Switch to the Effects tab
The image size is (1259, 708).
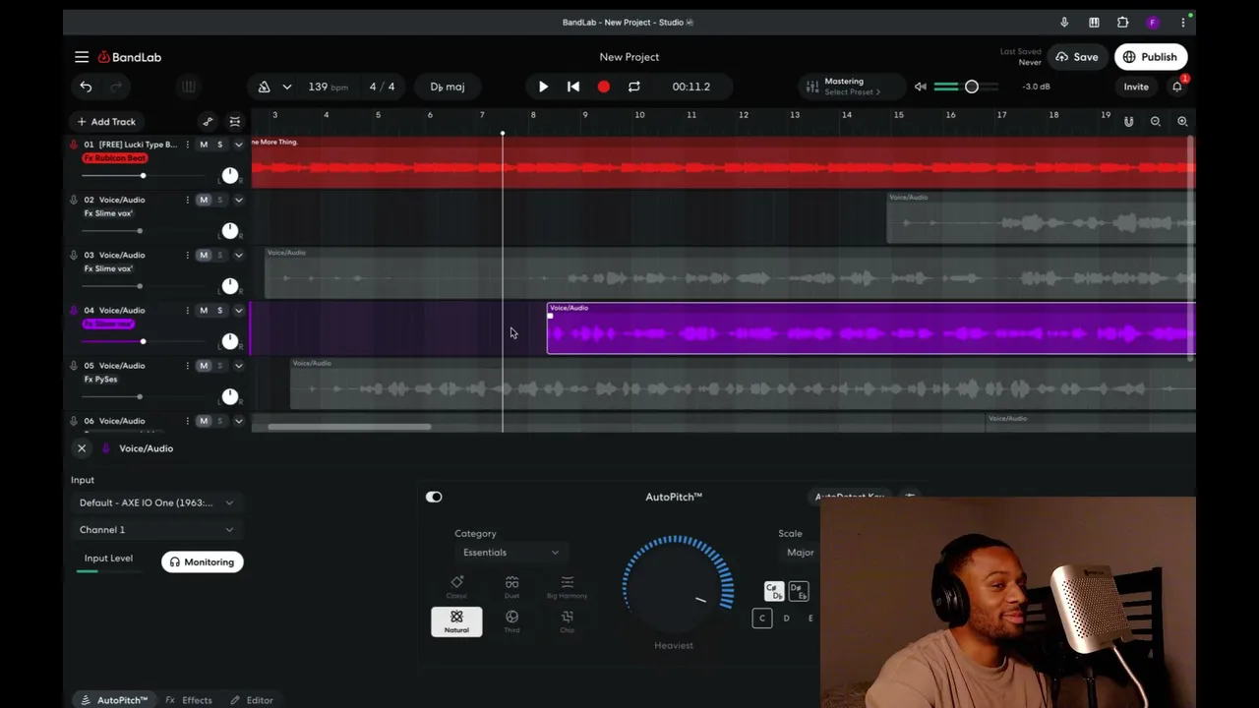[189, 700]
